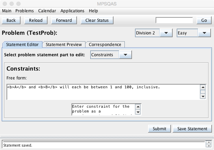Open the Applications menu

(73, 11)
